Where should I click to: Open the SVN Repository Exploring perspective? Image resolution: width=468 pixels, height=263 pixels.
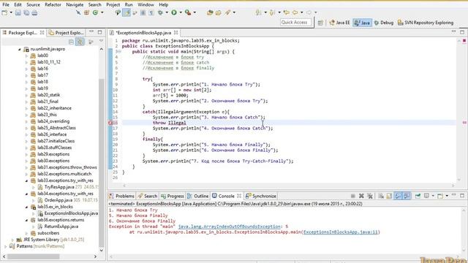tap(426, 23)
